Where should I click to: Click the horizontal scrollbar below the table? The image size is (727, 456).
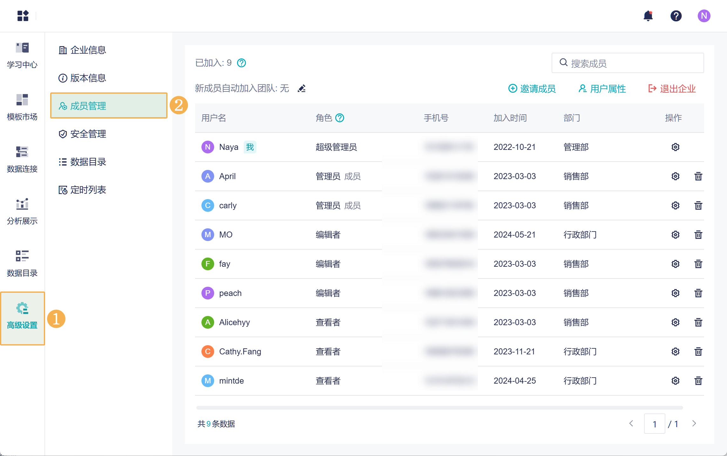[439, 407]
